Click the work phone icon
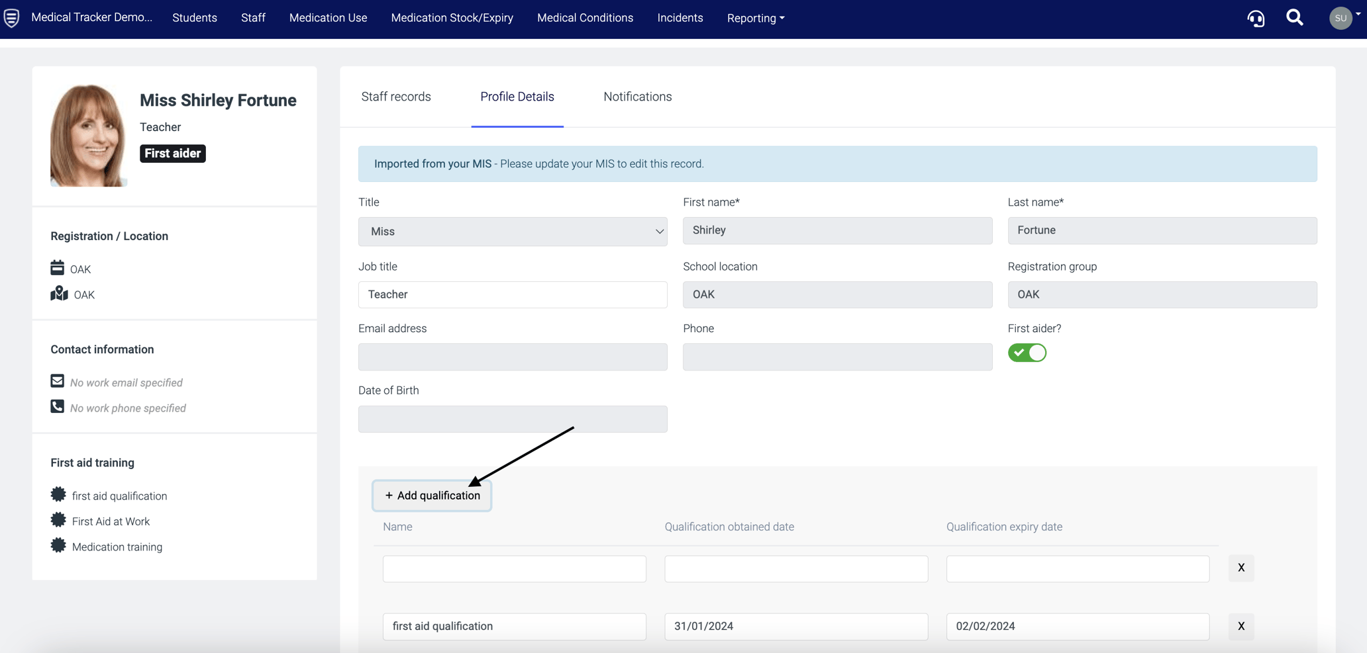 click(58, 406)
